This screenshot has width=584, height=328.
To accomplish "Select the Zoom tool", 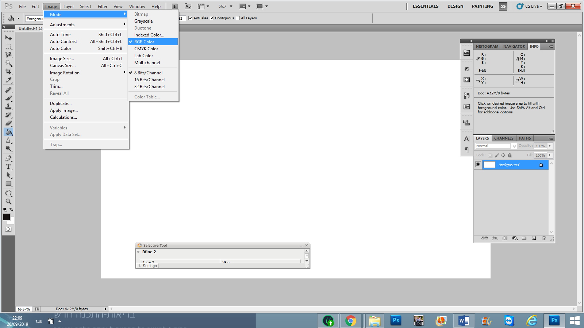I will tap(8, 202).
